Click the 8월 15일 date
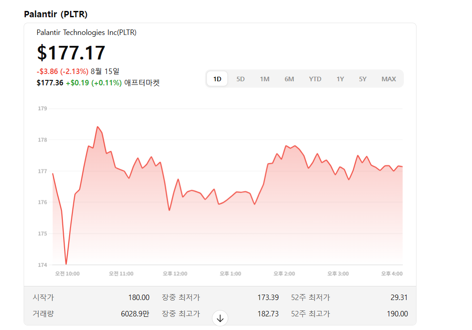 (105, 71)
